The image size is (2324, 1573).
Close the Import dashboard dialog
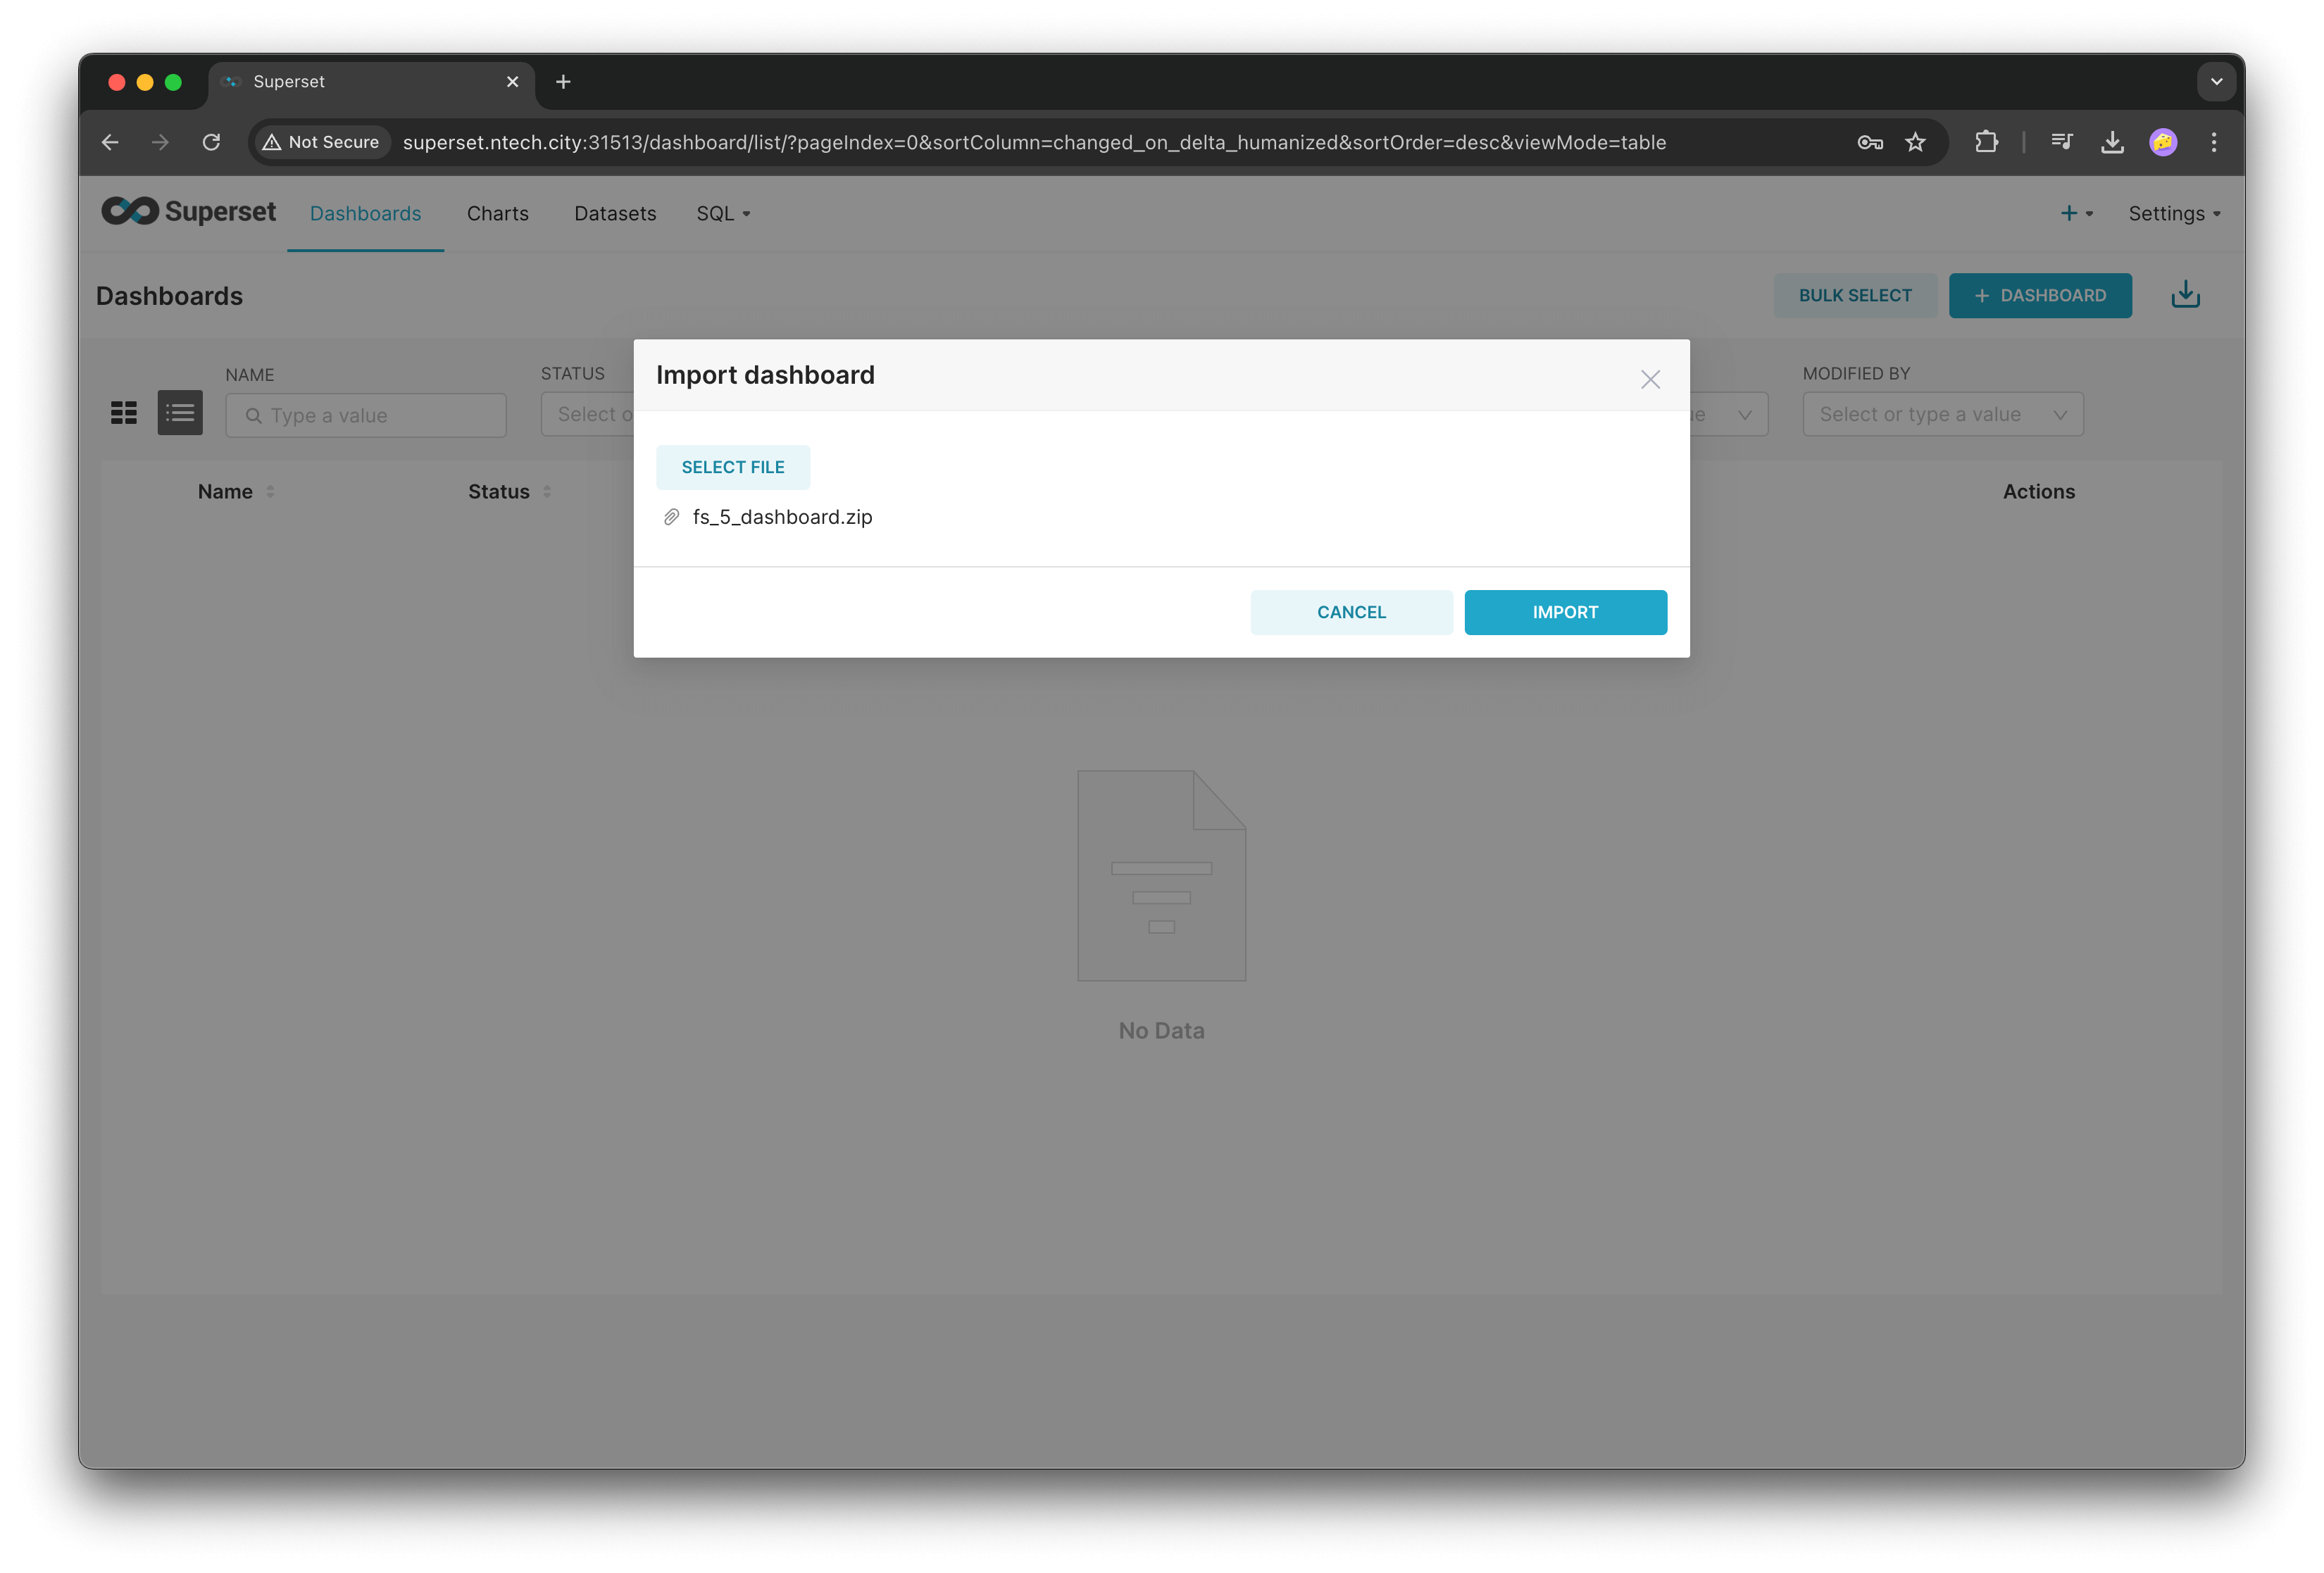[x=1650, y=379]
